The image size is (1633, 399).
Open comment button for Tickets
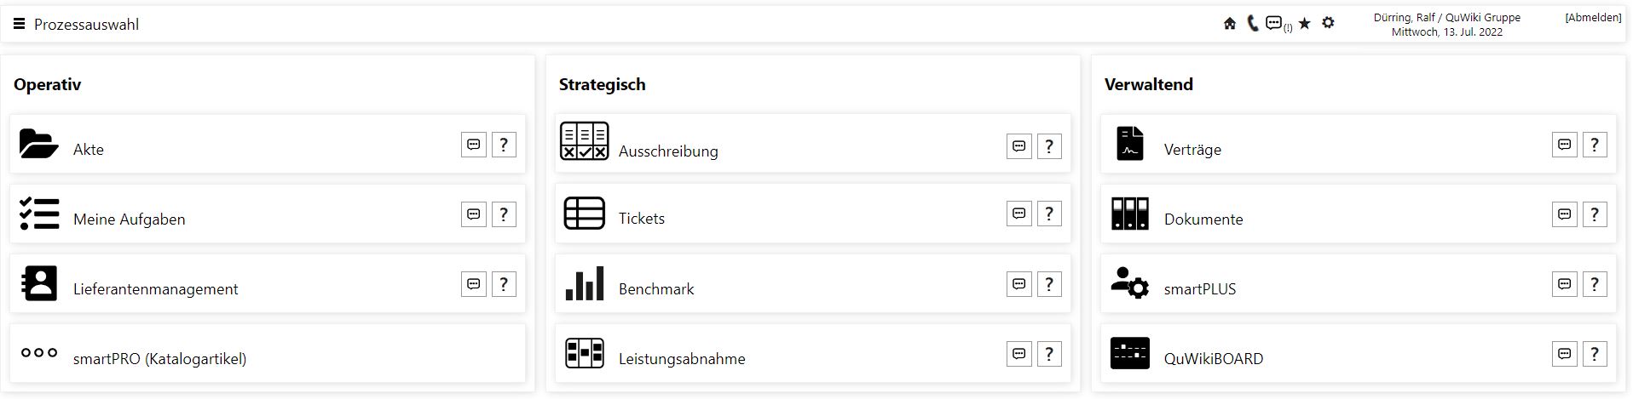[1019, 214]
